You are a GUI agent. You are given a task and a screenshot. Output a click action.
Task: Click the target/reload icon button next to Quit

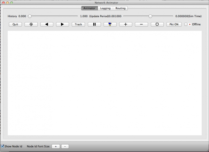(31, 24)
